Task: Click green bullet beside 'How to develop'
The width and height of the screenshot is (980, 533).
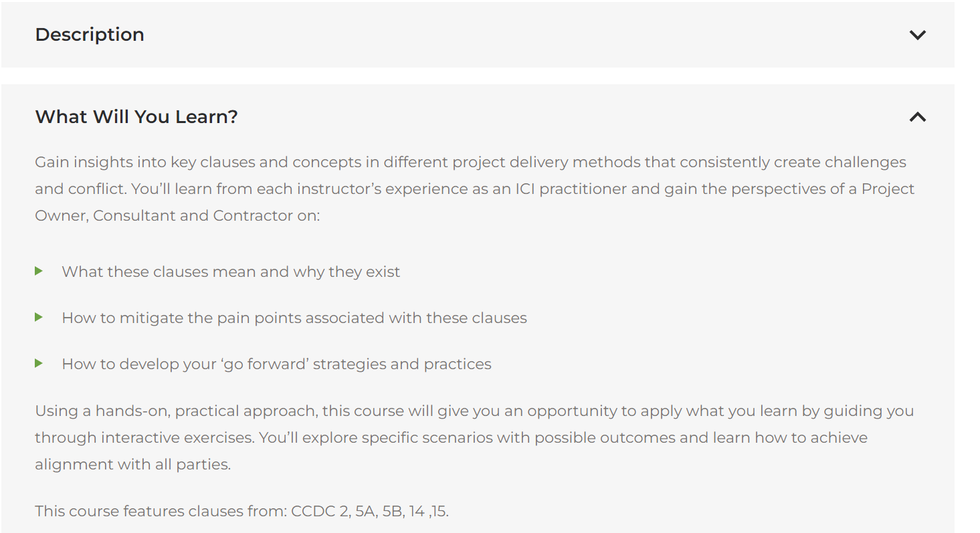Action: [39, 363]
